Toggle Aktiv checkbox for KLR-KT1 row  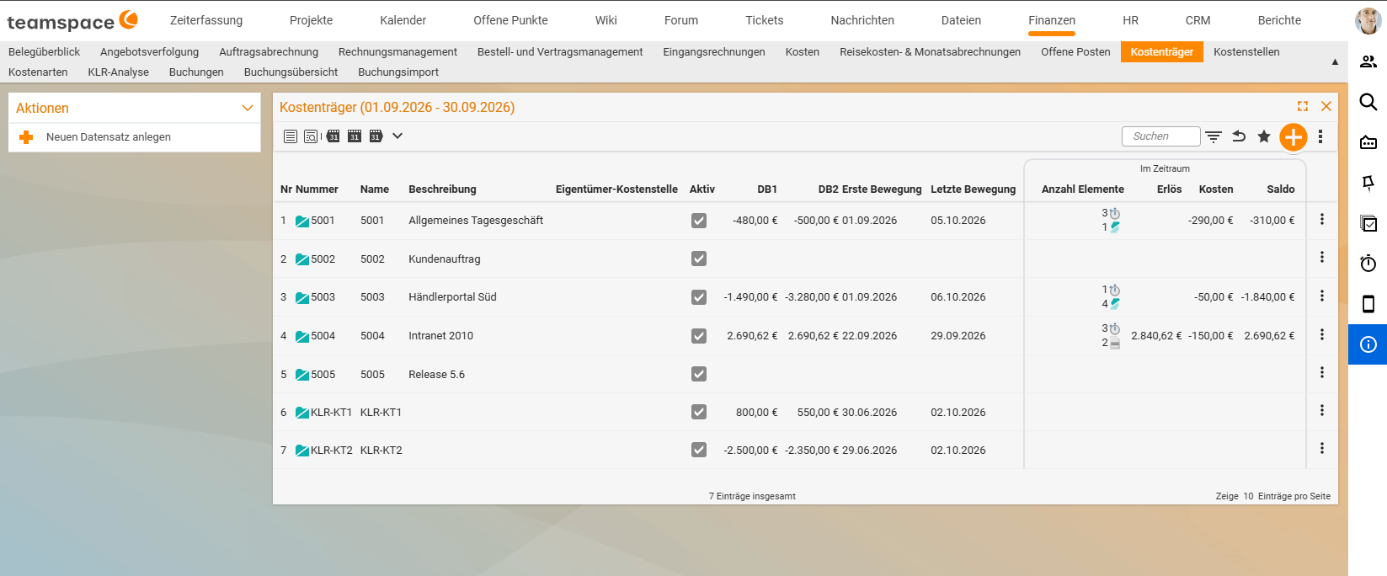tap(699, 412)
